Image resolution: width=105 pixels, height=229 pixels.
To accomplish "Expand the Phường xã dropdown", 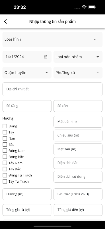I will (x=78, y=73).
